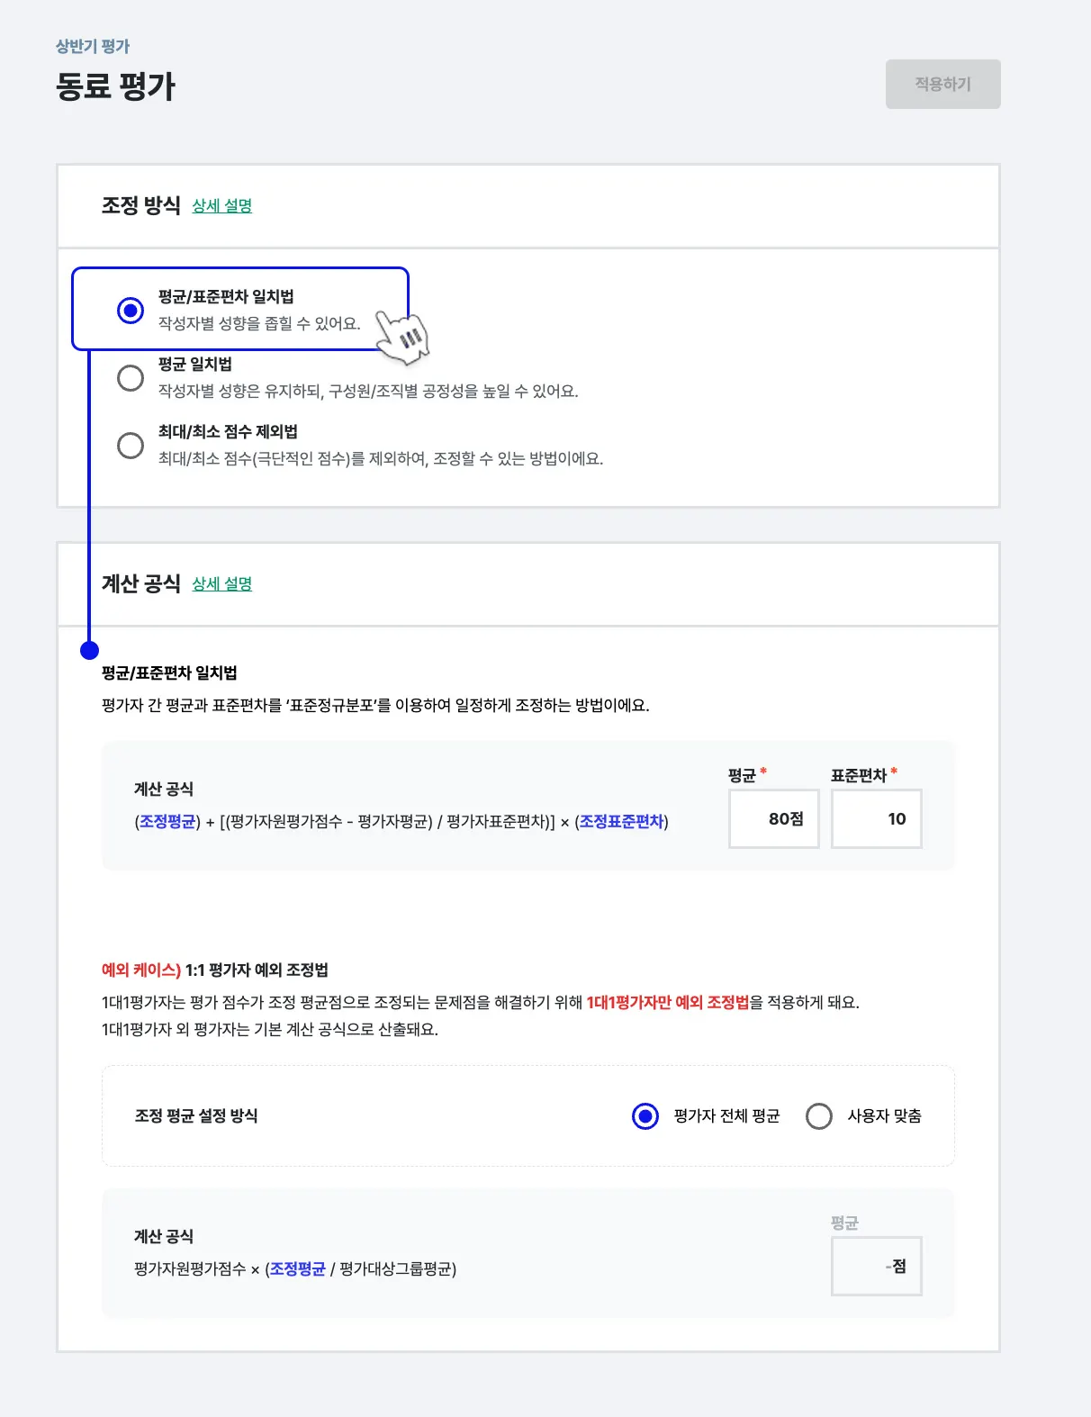Click the 동료 평가 page title
1091x1417 pixels.
115,86
